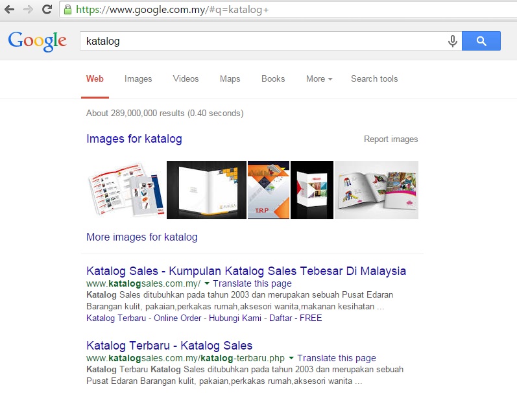Open Katalog Sales - Kumpulan Katalog Sales result

(x=246, y=271)
